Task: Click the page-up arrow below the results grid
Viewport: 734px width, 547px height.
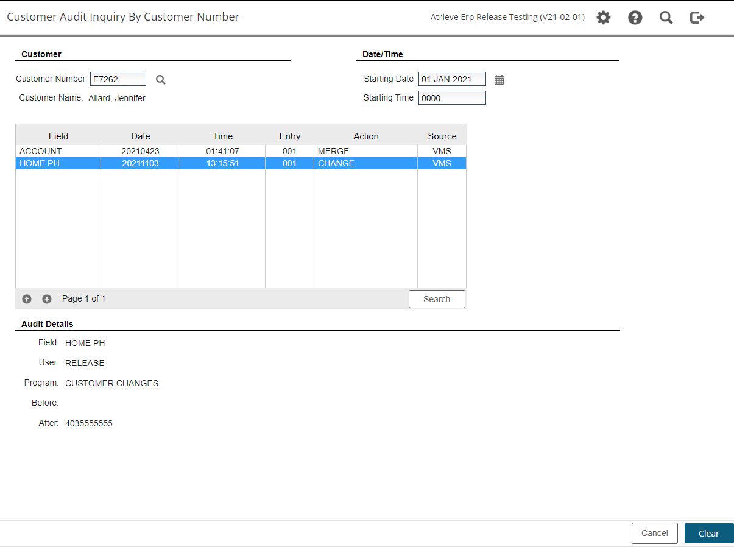Action: click(26, 299)
